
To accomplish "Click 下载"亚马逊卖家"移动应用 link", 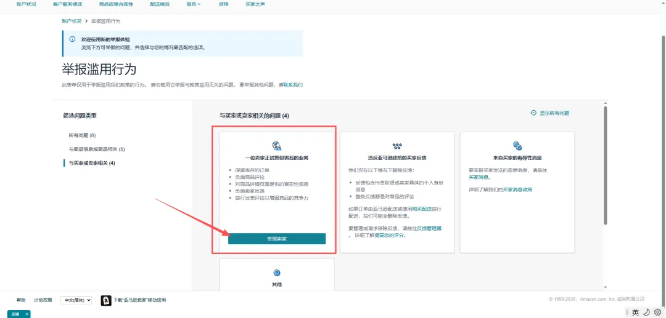I will tap(139, 300).
